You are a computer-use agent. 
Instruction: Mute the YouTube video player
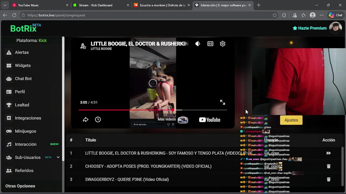click(x=198, y=44)
